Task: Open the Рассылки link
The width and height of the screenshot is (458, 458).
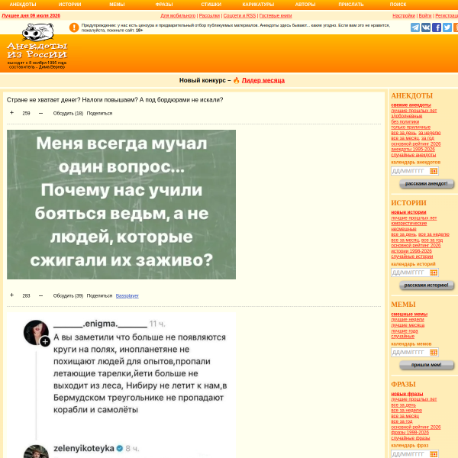Action: [x=209, y=16]
